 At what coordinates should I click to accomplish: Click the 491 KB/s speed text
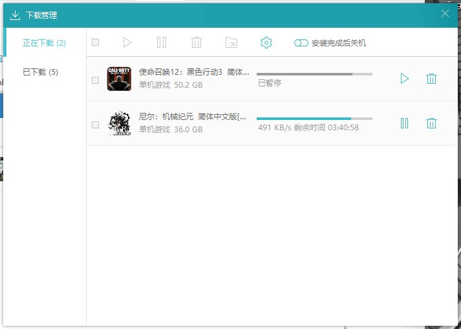coord(275,128)
